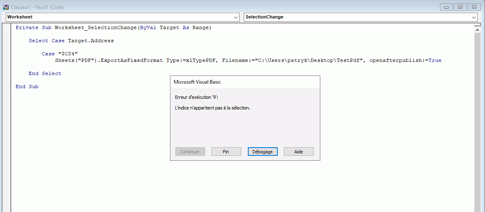Viewport: 485px width, 212px height.
Task: Restore the Feuil1 code window
Action: point(461,7)
